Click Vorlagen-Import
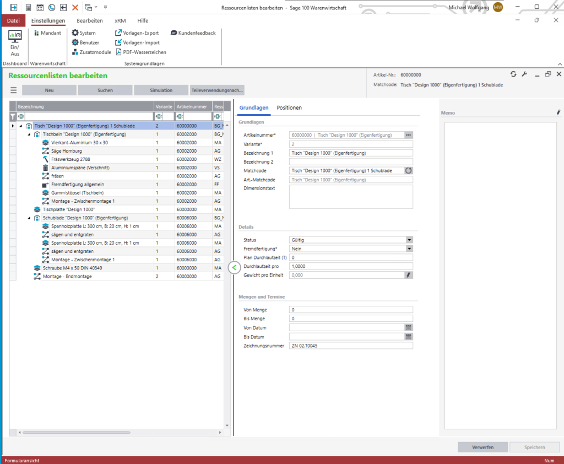This screenshot has height=464, width=564. pyautogui.click(x=137, y=42)
